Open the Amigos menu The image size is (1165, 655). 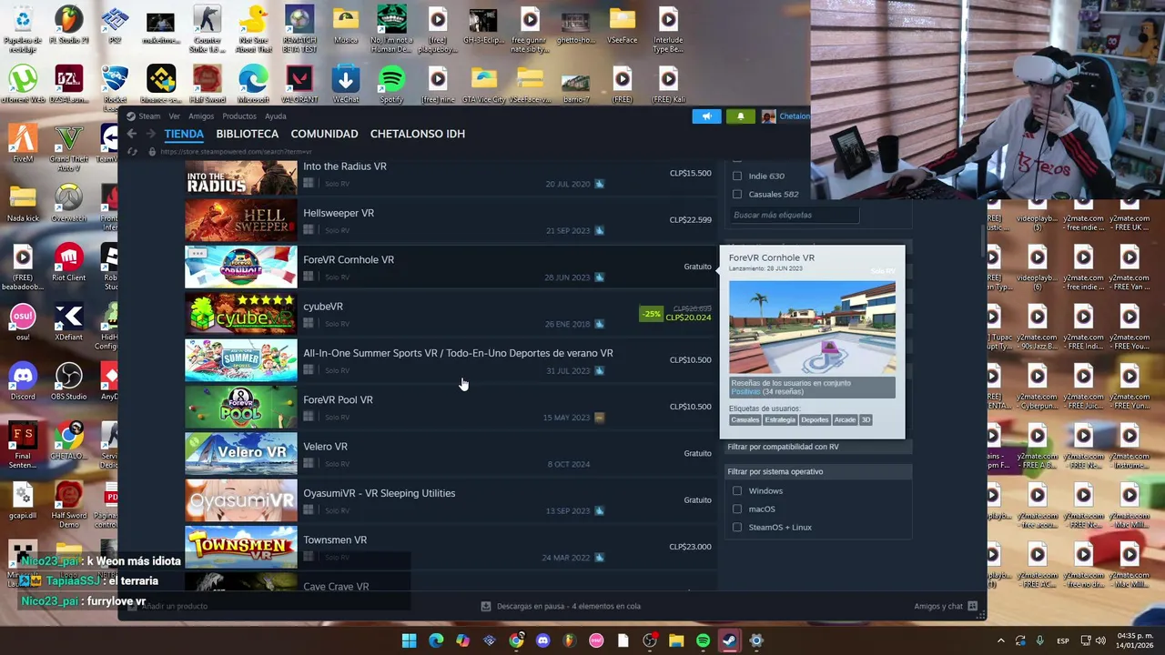pyautogui.click(x=201, y=116)
